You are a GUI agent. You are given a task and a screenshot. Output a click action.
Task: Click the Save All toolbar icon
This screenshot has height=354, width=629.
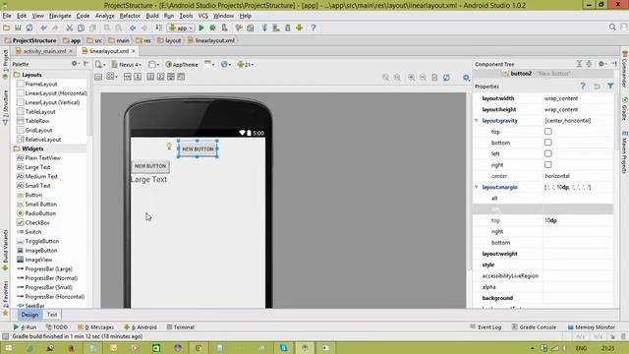click(x=18, y=28)
